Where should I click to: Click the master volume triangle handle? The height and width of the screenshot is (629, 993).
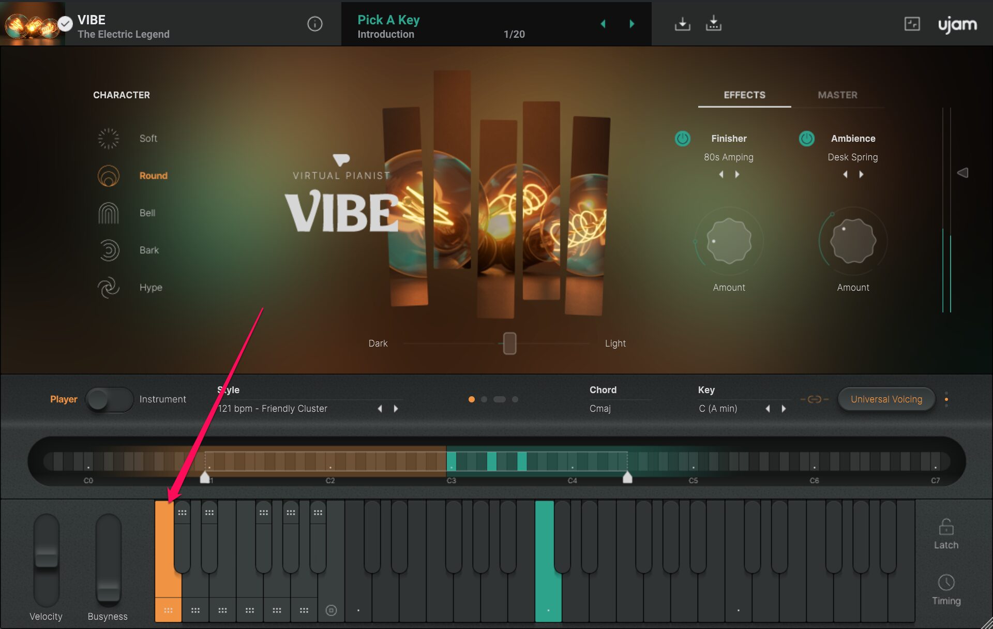[962, 173]
